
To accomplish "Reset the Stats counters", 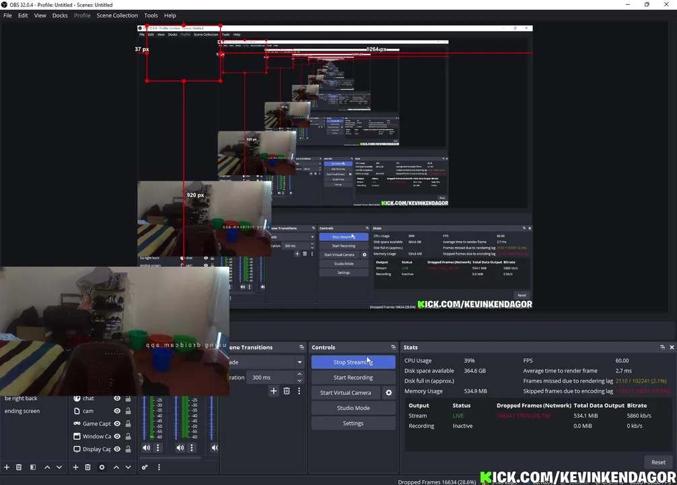I will pyautogui.click(x=658, y=462).
